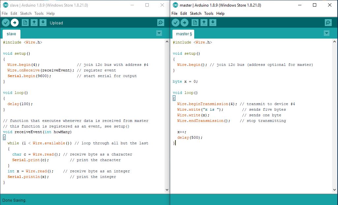Click '#include <Wire.h>' in master code
This screenshot has height=205, width=338.
point(192,42)
